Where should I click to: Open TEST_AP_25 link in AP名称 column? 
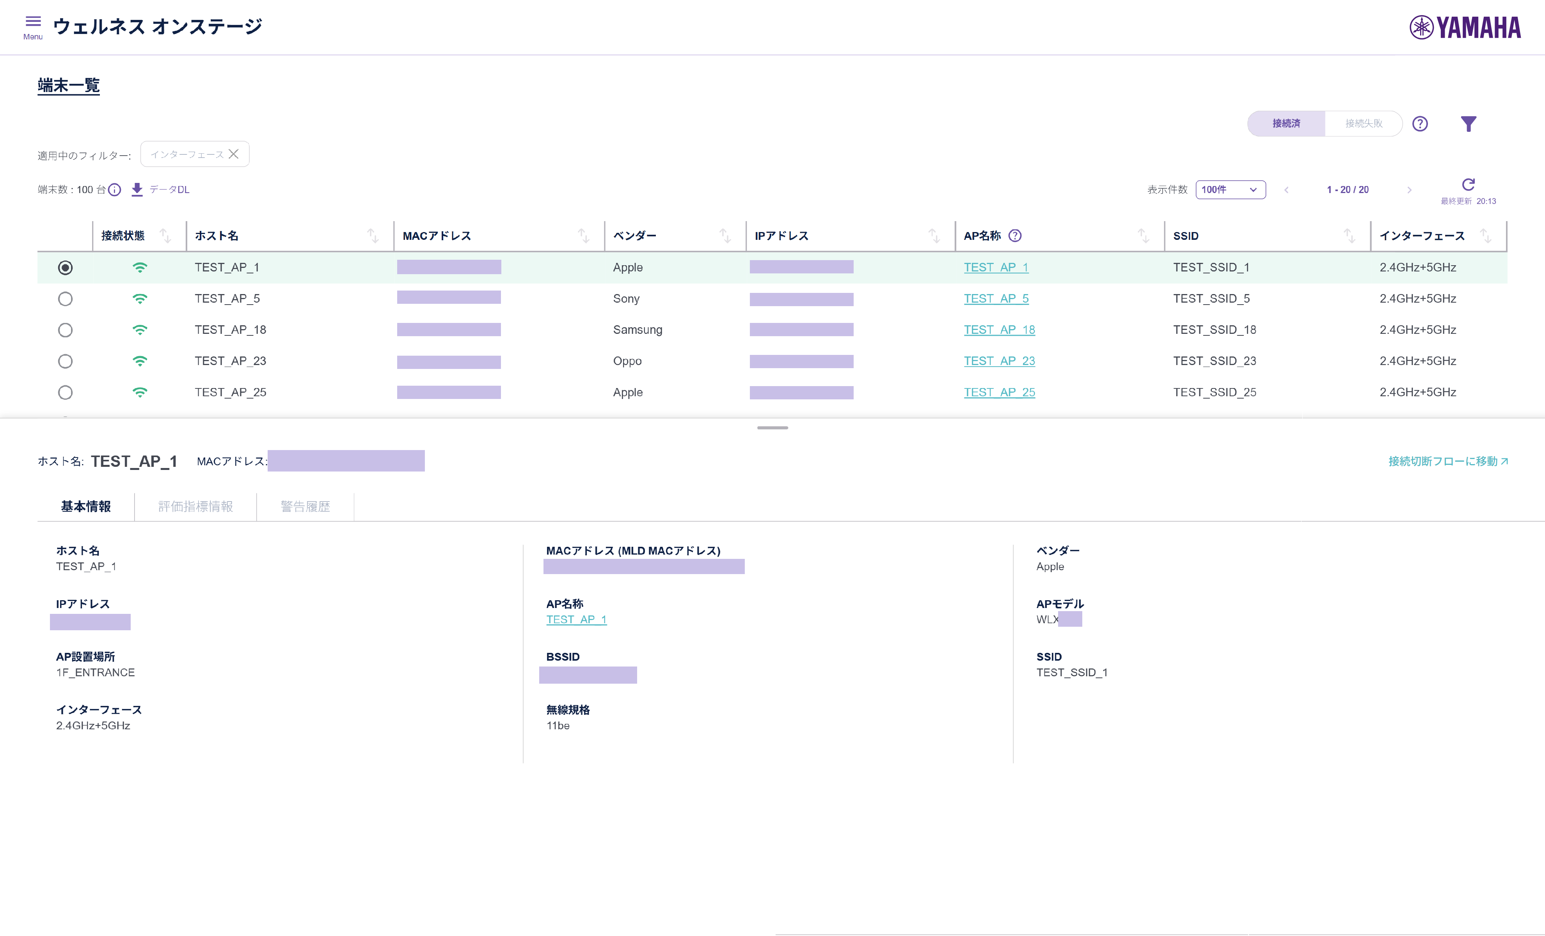(999, 393)
